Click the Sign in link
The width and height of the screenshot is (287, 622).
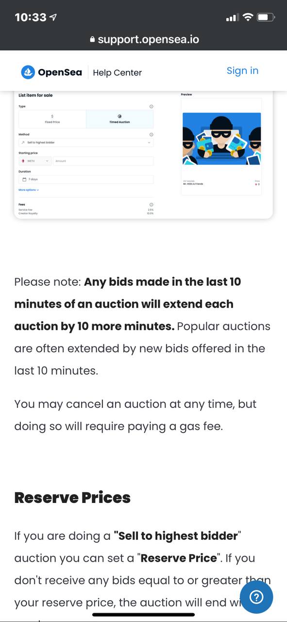pos(242,71)
